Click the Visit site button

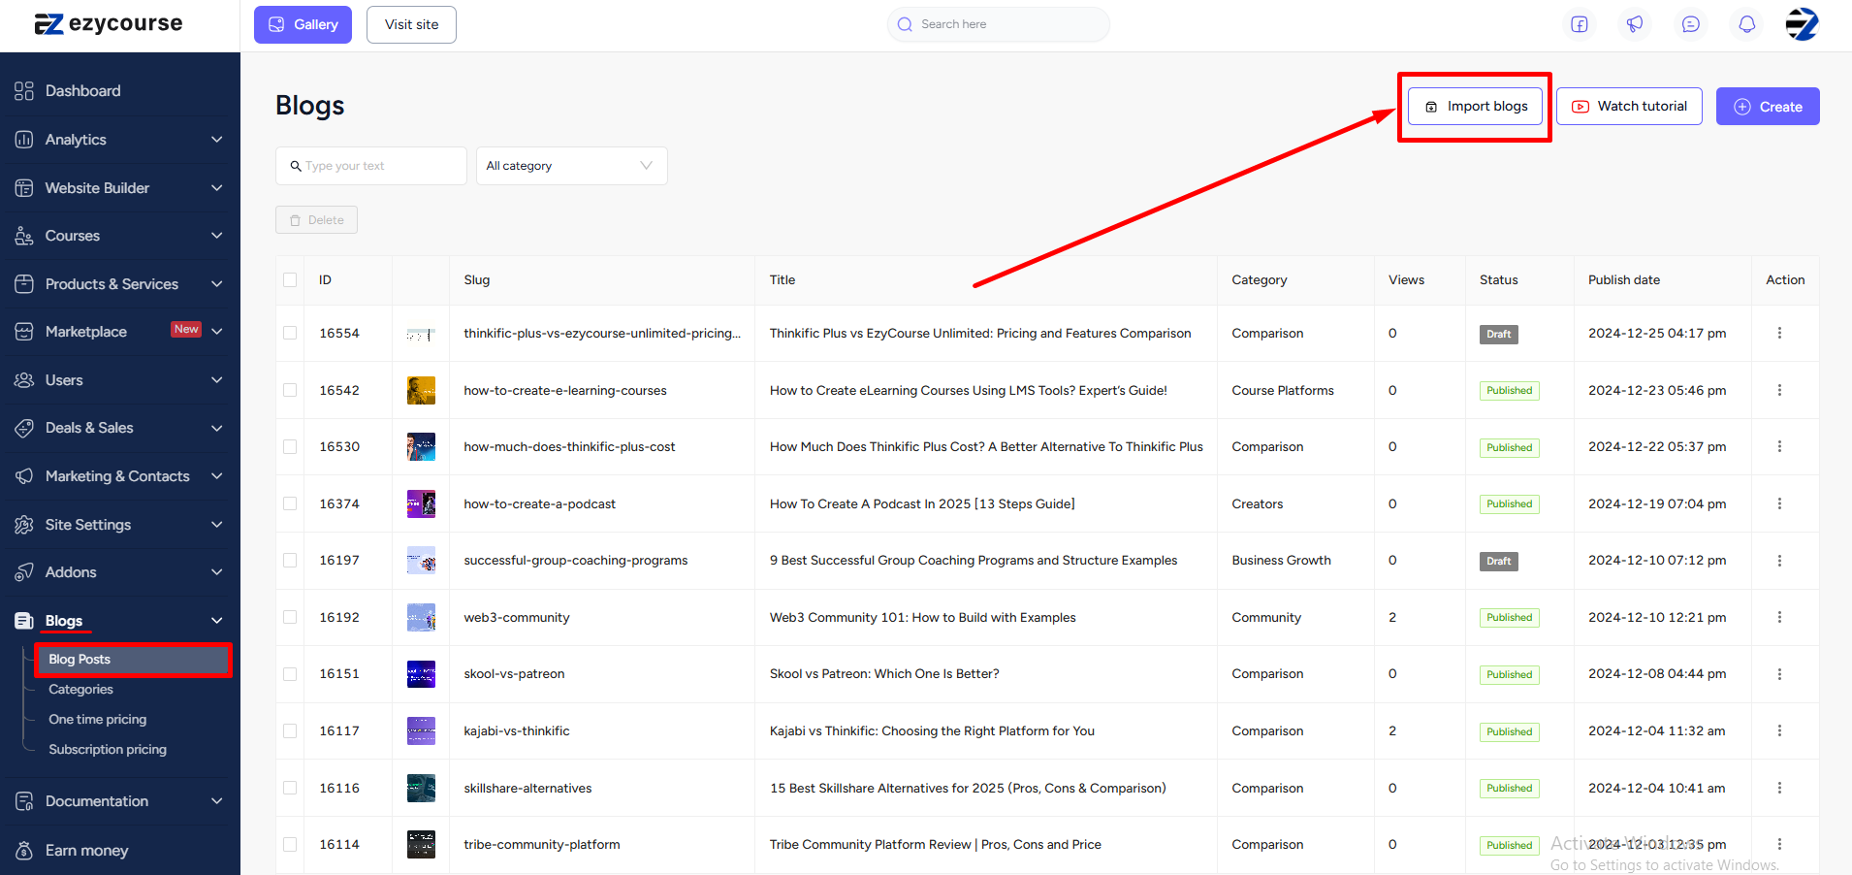(411, 24)
